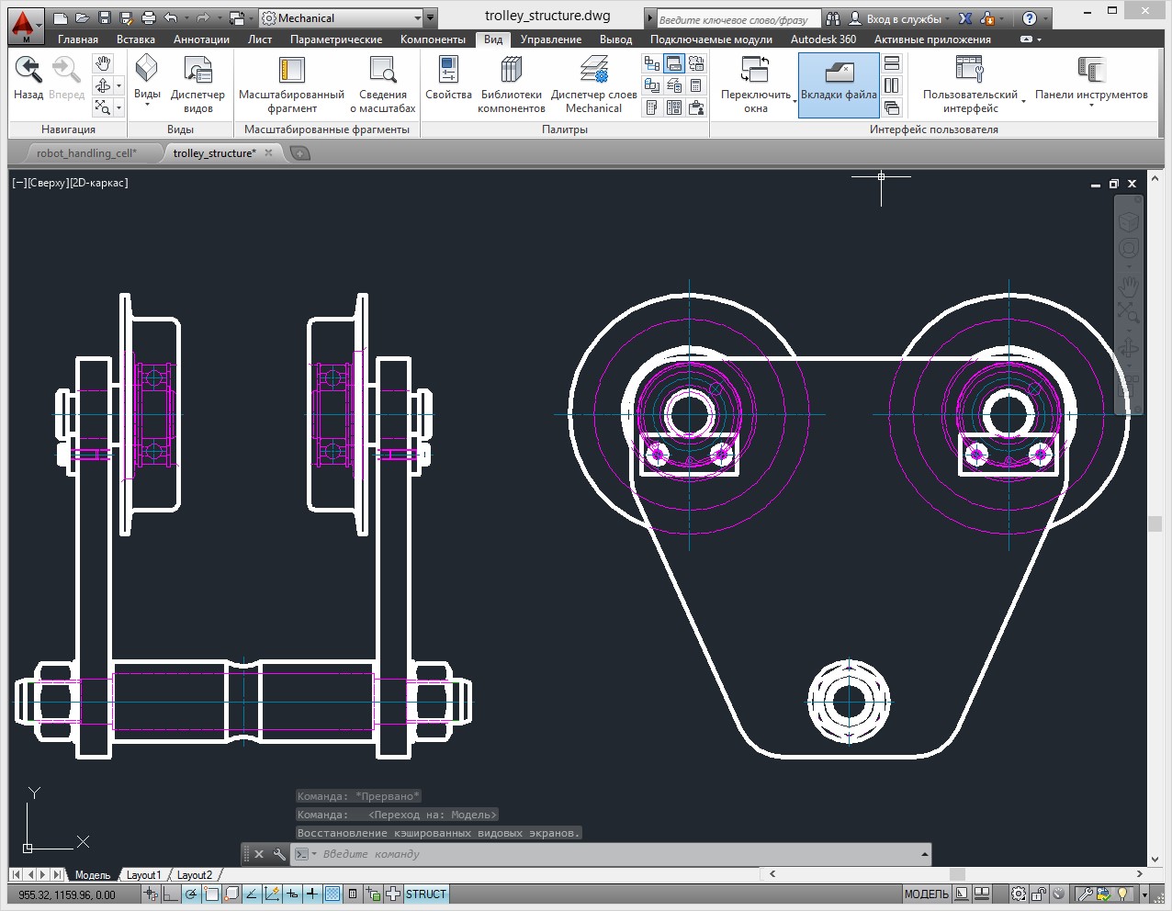Toggle the Вкладки файла ribbon button
1172x911 pixels.
tap(838, 84)
